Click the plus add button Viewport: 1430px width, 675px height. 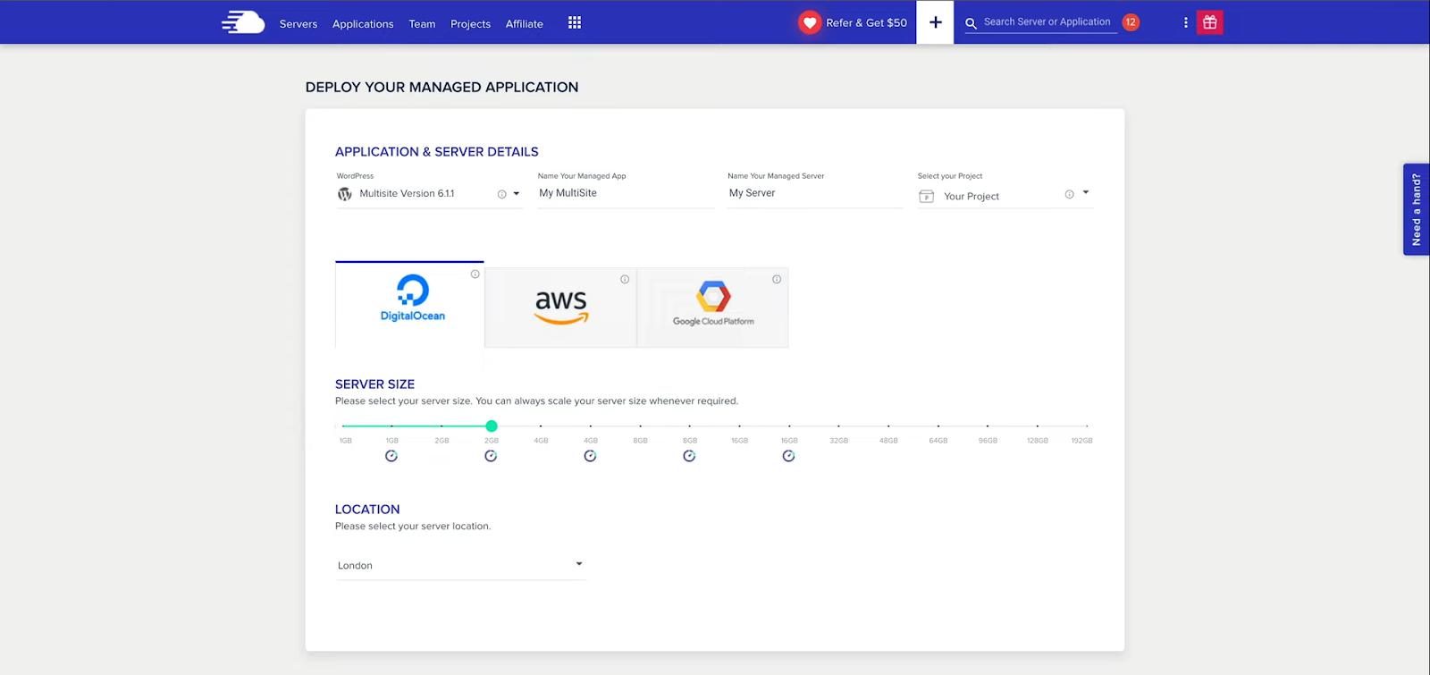tap(935, 22)
